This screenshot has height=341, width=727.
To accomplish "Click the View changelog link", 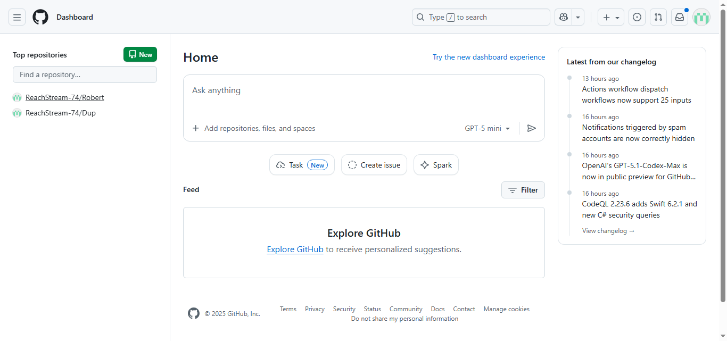I will point(608,231).
